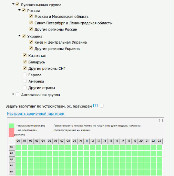Close the time targeting panel
Viewport: 174px width, 176px height.
[x=161, y=121]
